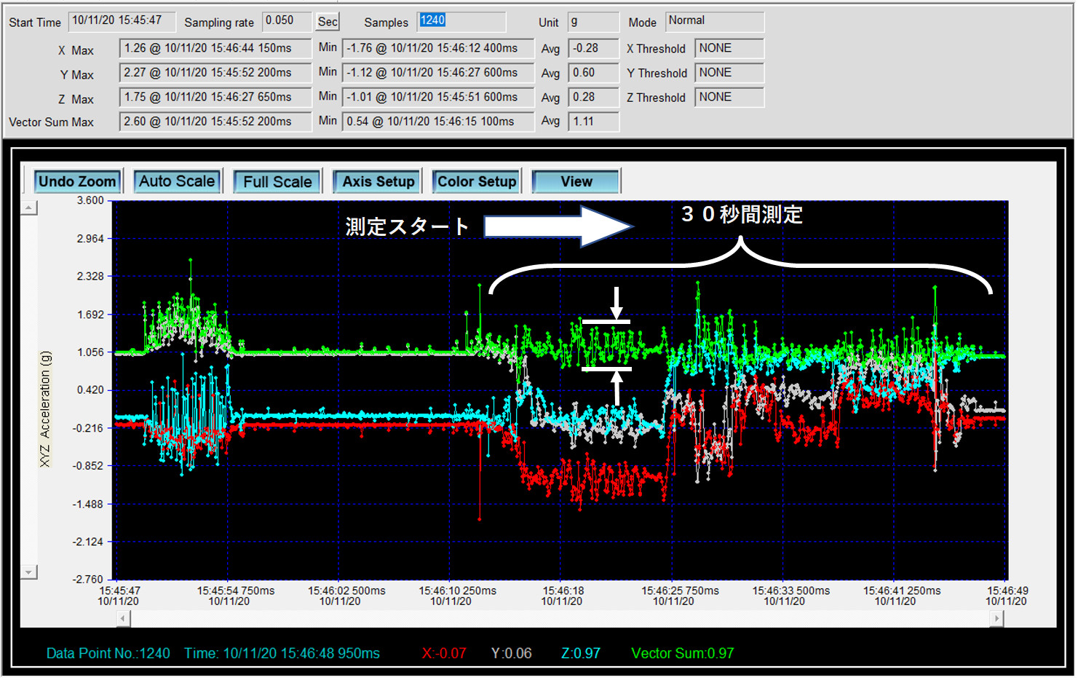Click the 15:46:33 500ms x-axis label
This screenshot has height=680, width=1078.
(x=791, y=590)
